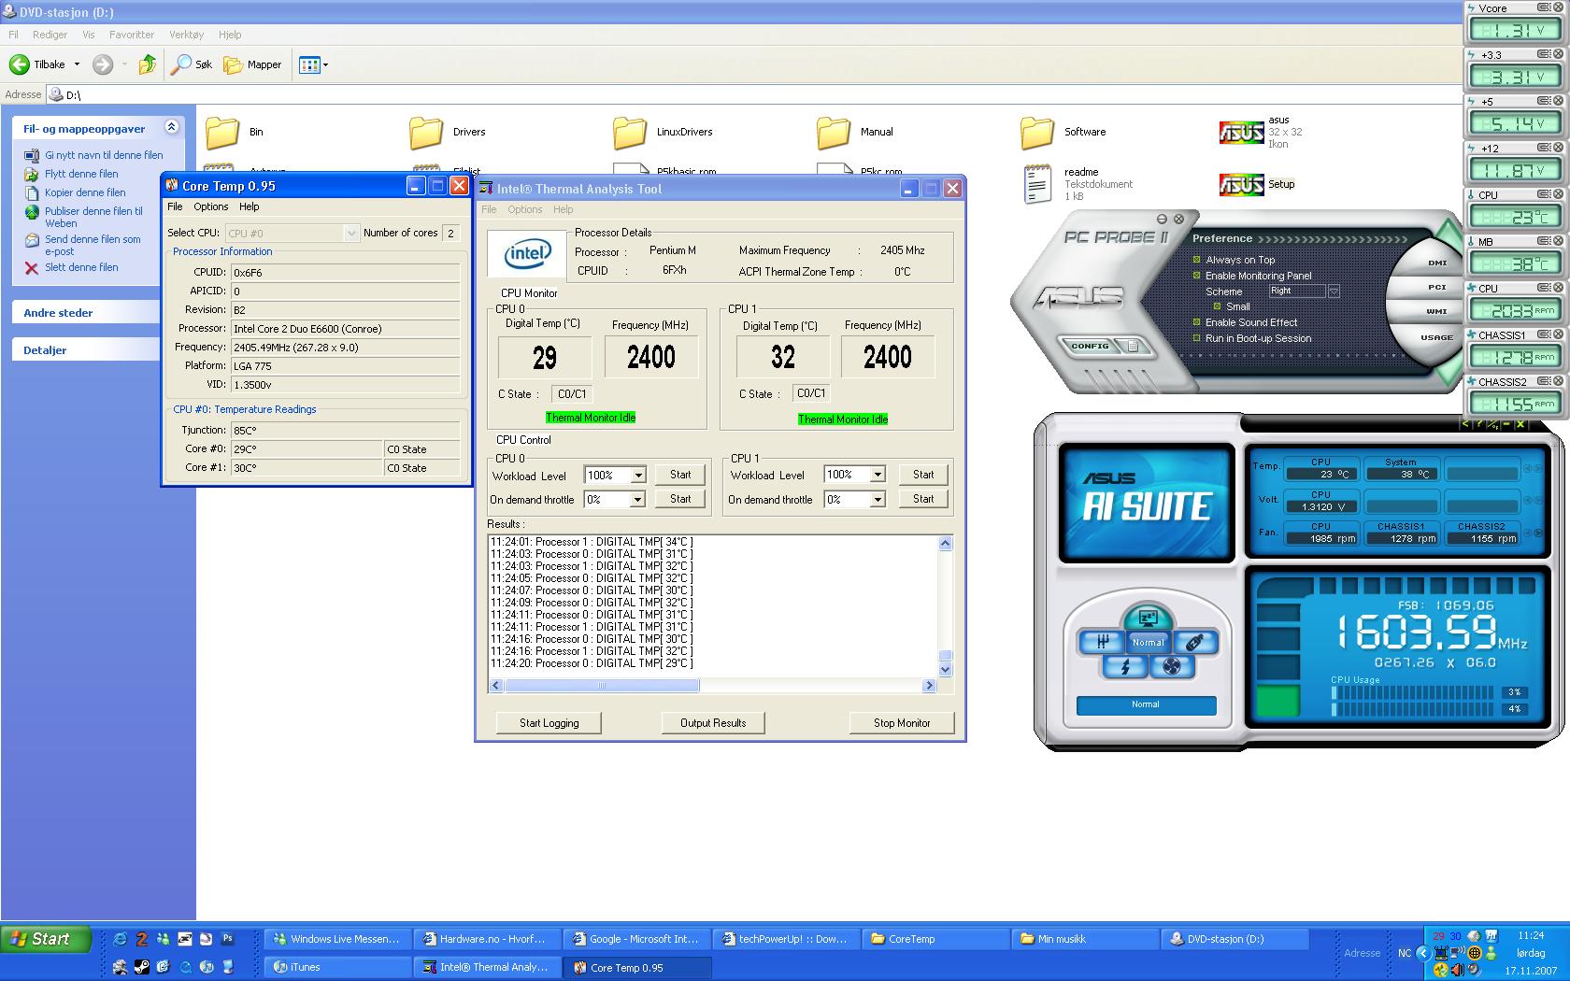Launch Internet Explorer from quick launch
The height and width of the screenshot is (981, 1570).
120,939
